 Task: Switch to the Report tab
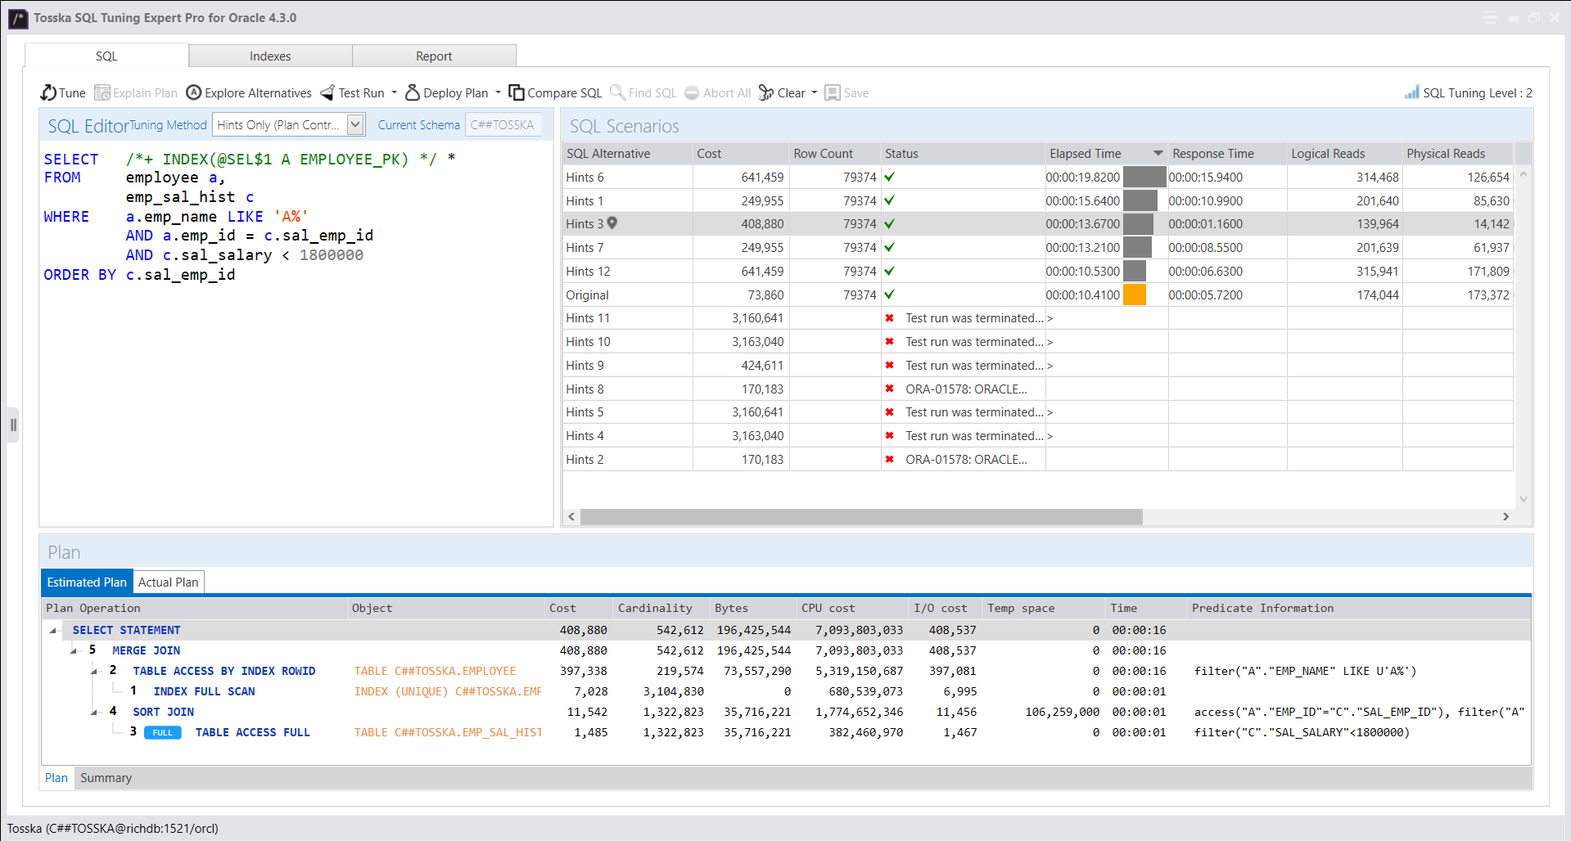point(434,56)
